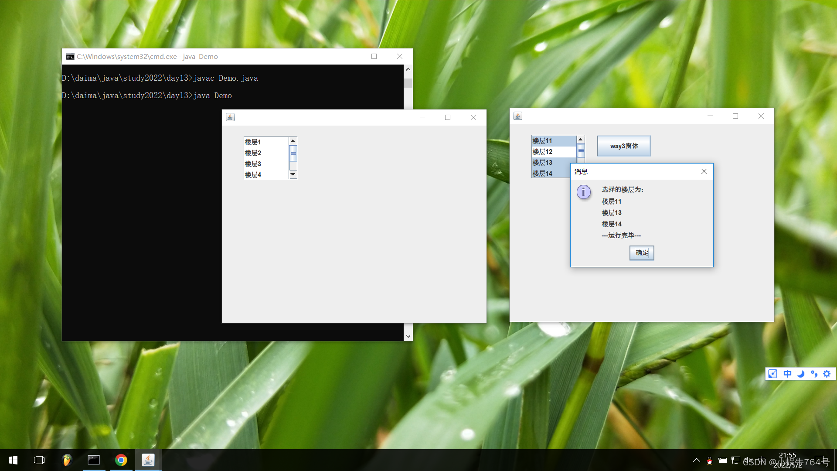Select 楼层3 in the left list

(x=266, y=164)
